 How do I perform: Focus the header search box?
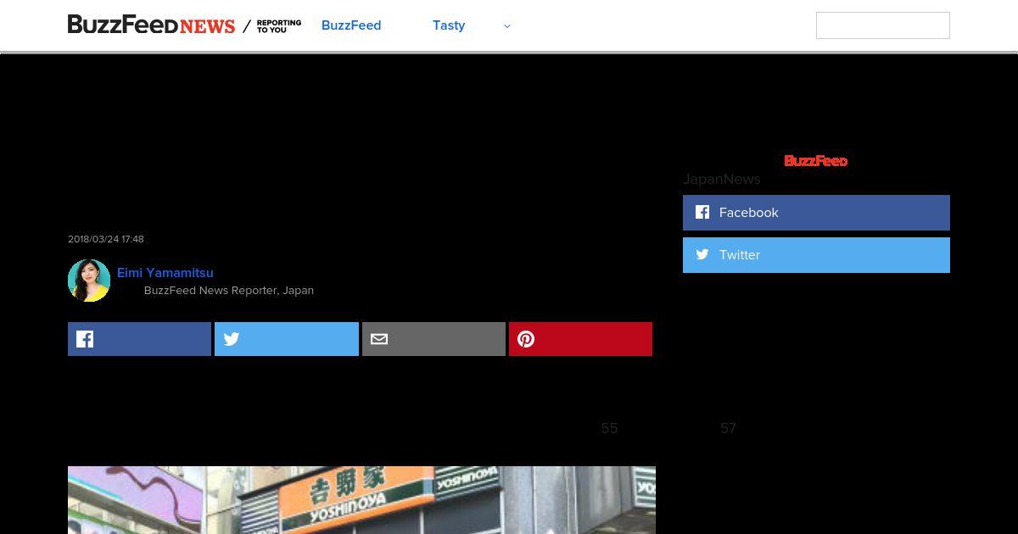(882, 25)
